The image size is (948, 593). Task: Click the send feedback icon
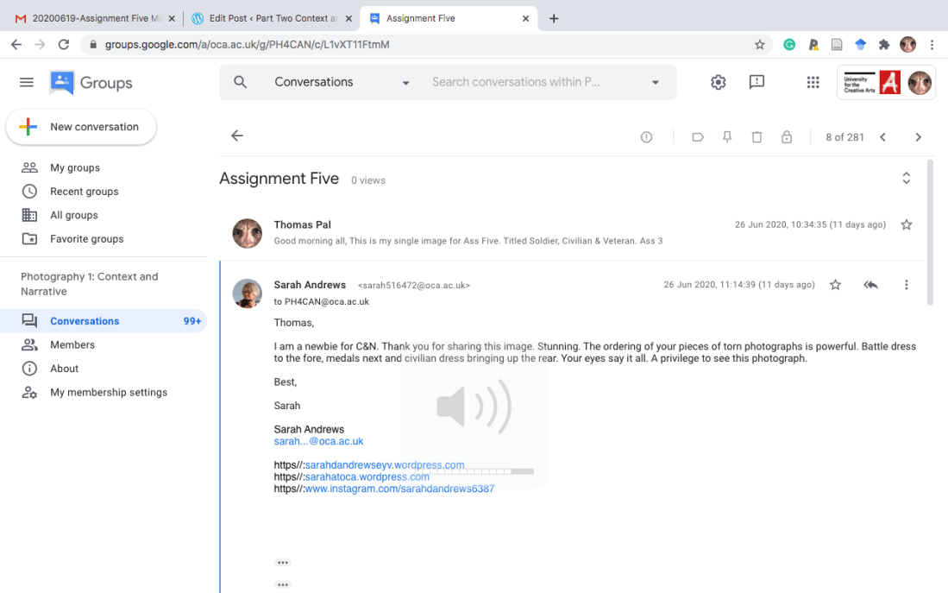(757, 82)
